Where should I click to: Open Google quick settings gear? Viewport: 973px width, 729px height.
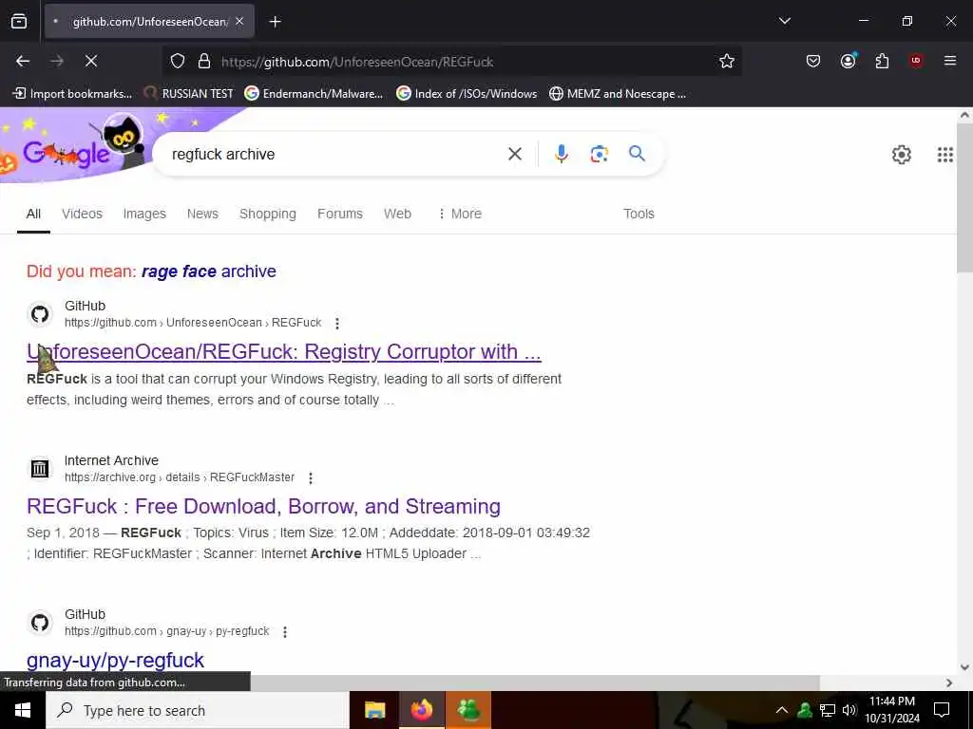[901, 155]
